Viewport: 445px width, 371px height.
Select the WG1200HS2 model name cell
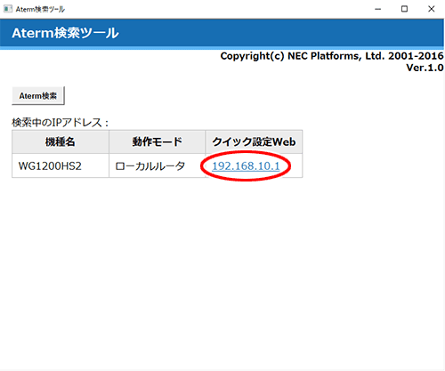61,165
